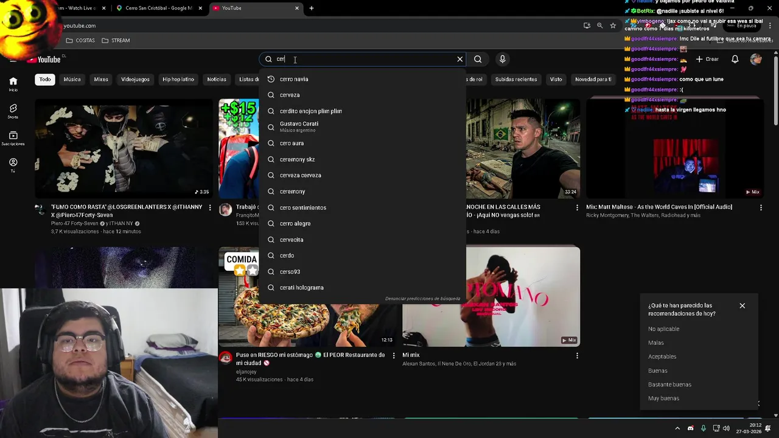Screen dimensions: 779x438
Task: Choose suggestion 'cerati holograma'
Action: 362,287
